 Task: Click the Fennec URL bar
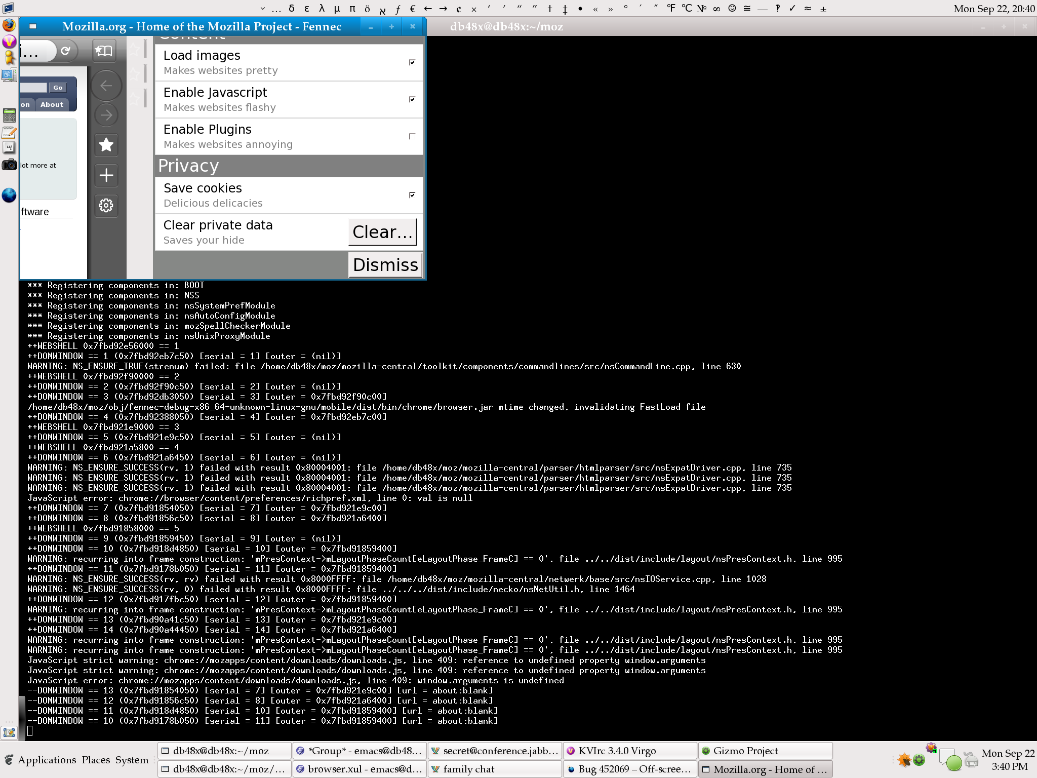[x=38, y=51]
